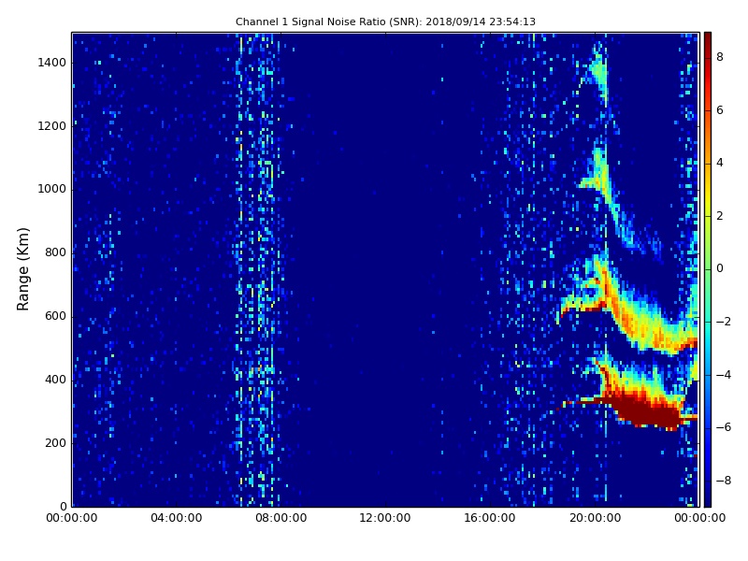Click the colorbar label −2
The height and width of the screenshot is (561, 748).
(724, 322)
